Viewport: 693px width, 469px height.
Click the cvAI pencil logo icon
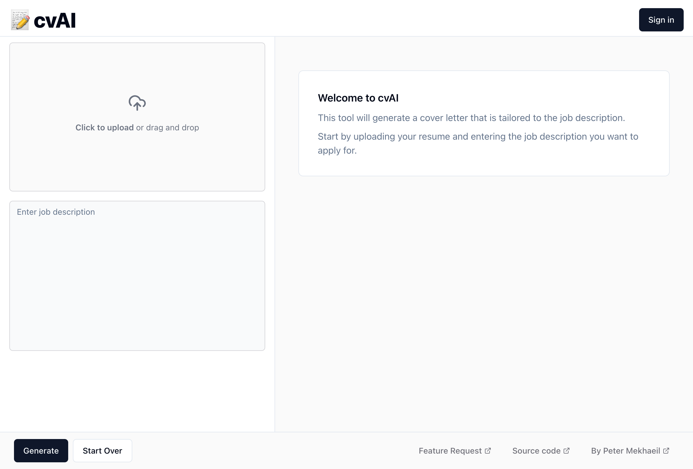[x=20, y=20]
